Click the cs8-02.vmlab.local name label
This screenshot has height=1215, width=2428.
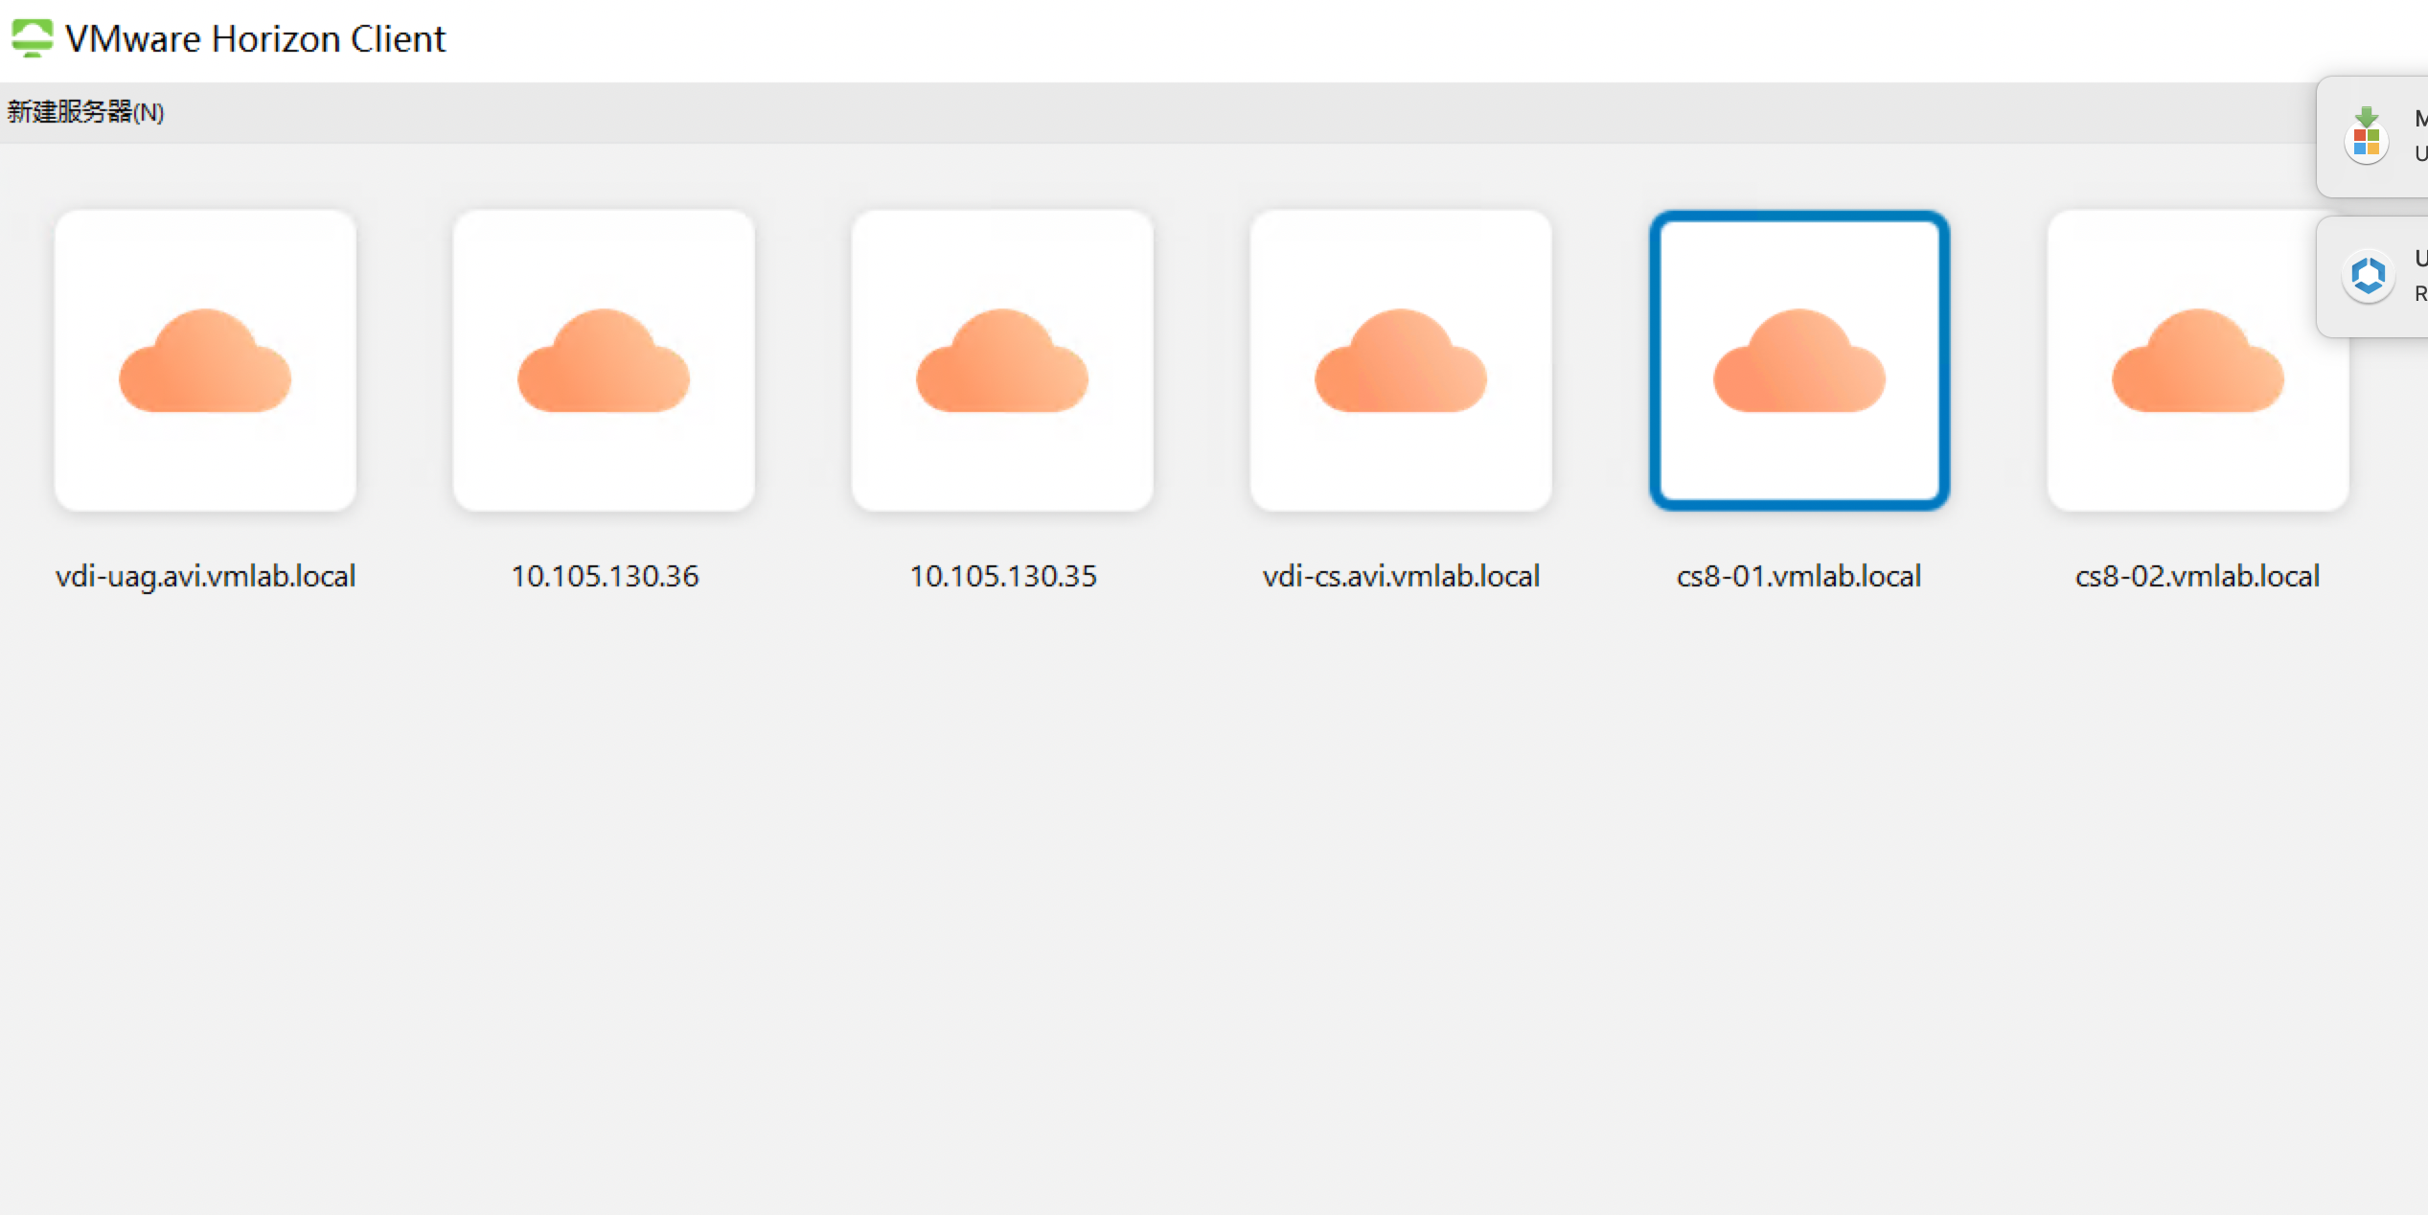point(2197,576)
